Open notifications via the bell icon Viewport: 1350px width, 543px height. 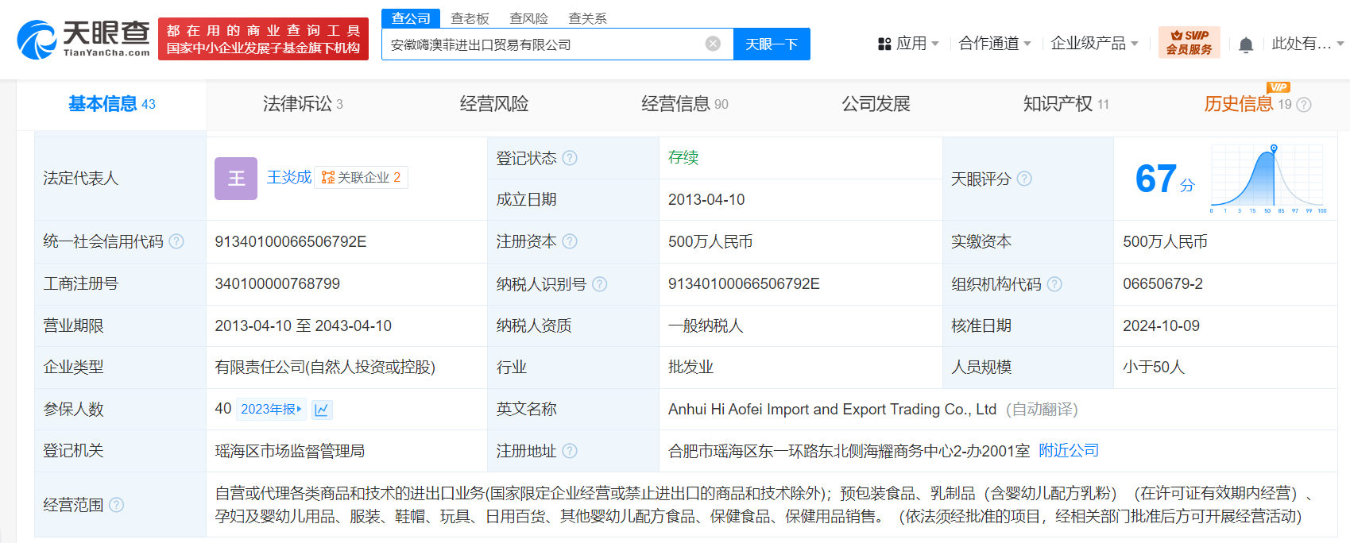point(1246,44)
